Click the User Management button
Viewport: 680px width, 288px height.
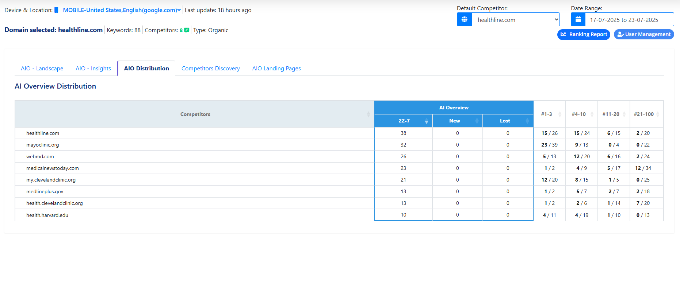click(x=644, y=34)
